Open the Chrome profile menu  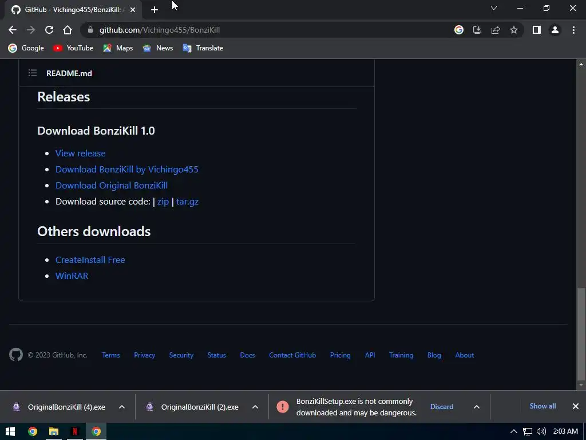click(555, 30)
